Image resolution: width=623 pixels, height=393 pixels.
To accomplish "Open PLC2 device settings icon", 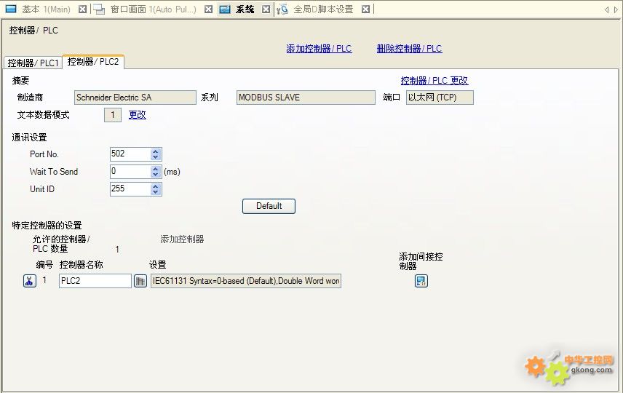I will [140, 281].
